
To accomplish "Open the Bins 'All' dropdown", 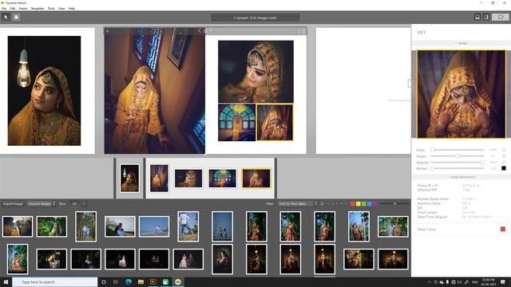I will point(74,204).
